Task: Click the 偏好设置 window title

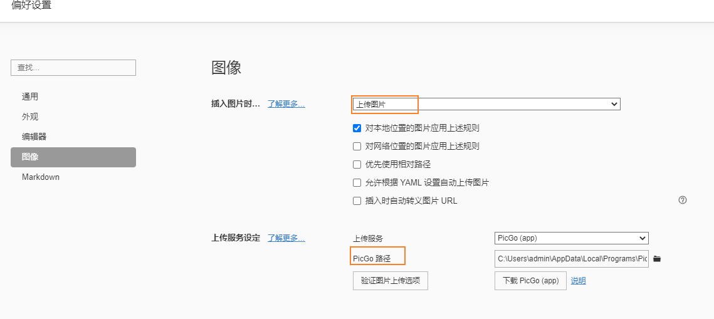Action: tap(32, 6)
